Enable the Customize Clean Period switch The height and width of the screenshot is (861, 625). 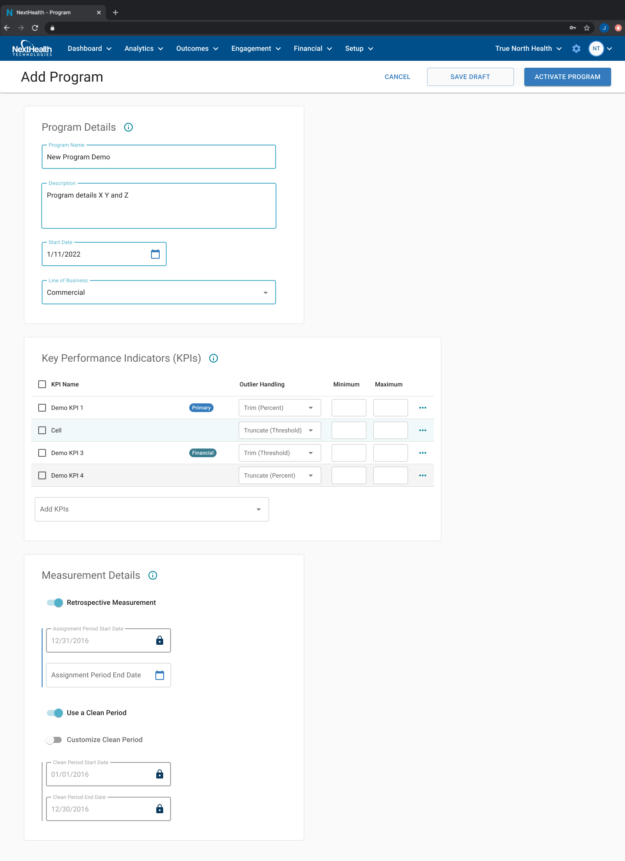tap(54, 740)
